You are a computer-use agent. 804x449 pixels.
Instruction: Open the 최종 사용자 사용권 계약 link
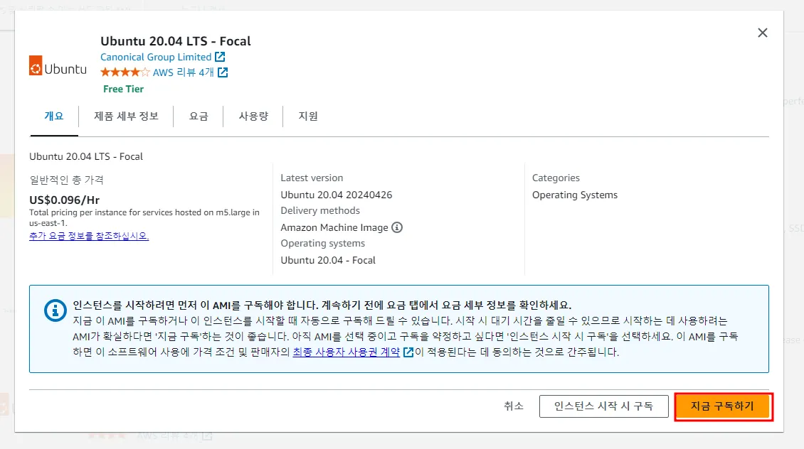346,352
